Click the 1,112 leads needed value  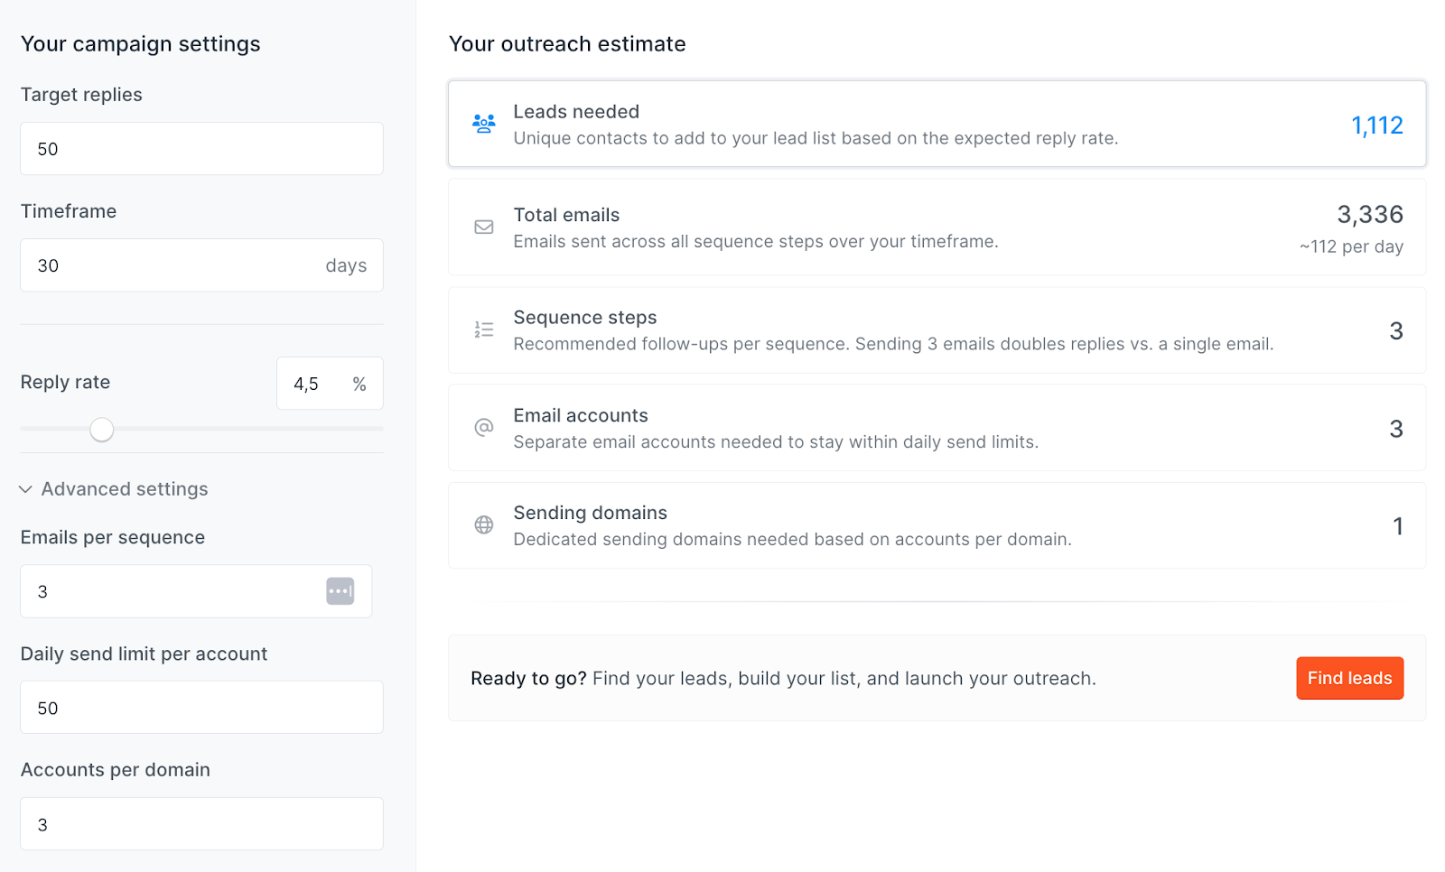[x=1376, y=125]
